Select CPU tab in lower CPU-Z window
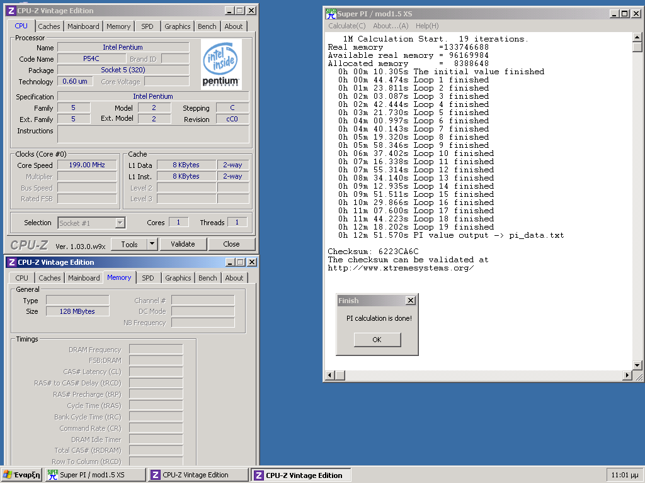Image resolution: width=645 pixels, height=483 pixels. coord(22,278)
